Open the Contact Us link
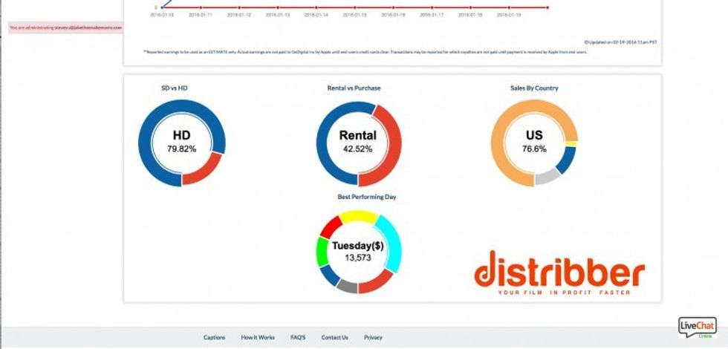 tap(335, 337)
